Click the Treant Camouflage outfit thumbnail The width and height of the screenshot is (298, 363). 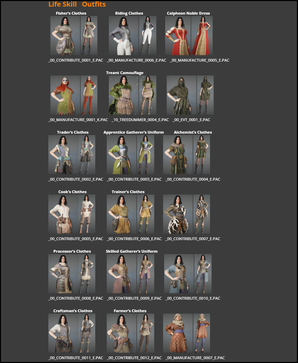(132, 95)
